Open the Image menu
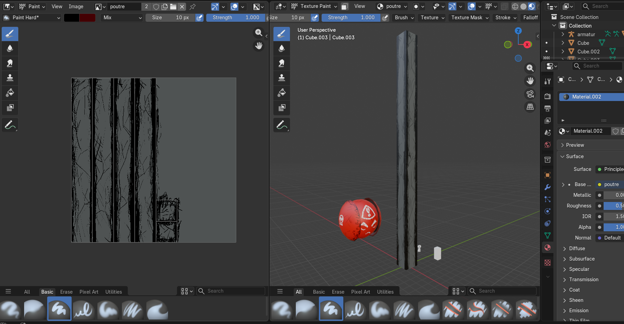Image resolution: width=624 pixels, height=324 pixels. (76, 7)
